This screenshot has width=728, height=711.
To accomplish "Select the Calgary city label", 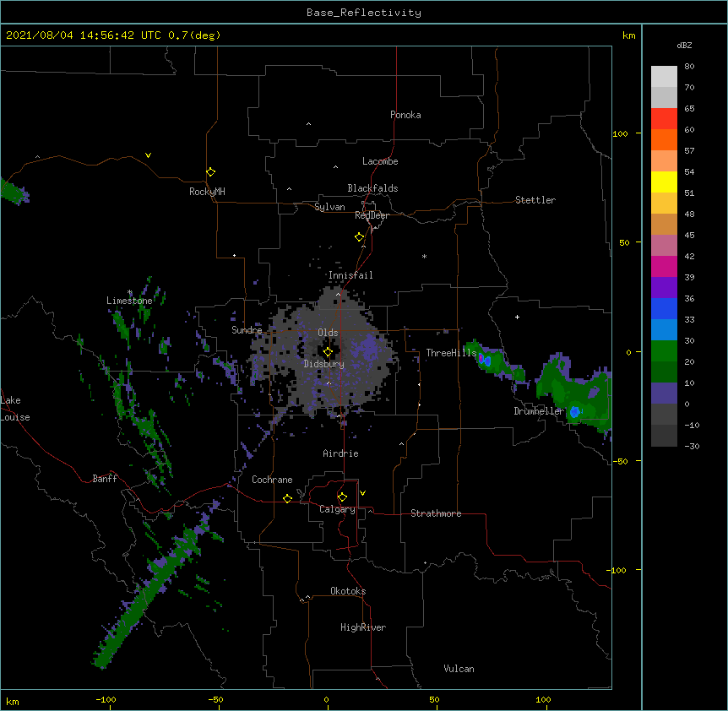I will tap(337, 509).
